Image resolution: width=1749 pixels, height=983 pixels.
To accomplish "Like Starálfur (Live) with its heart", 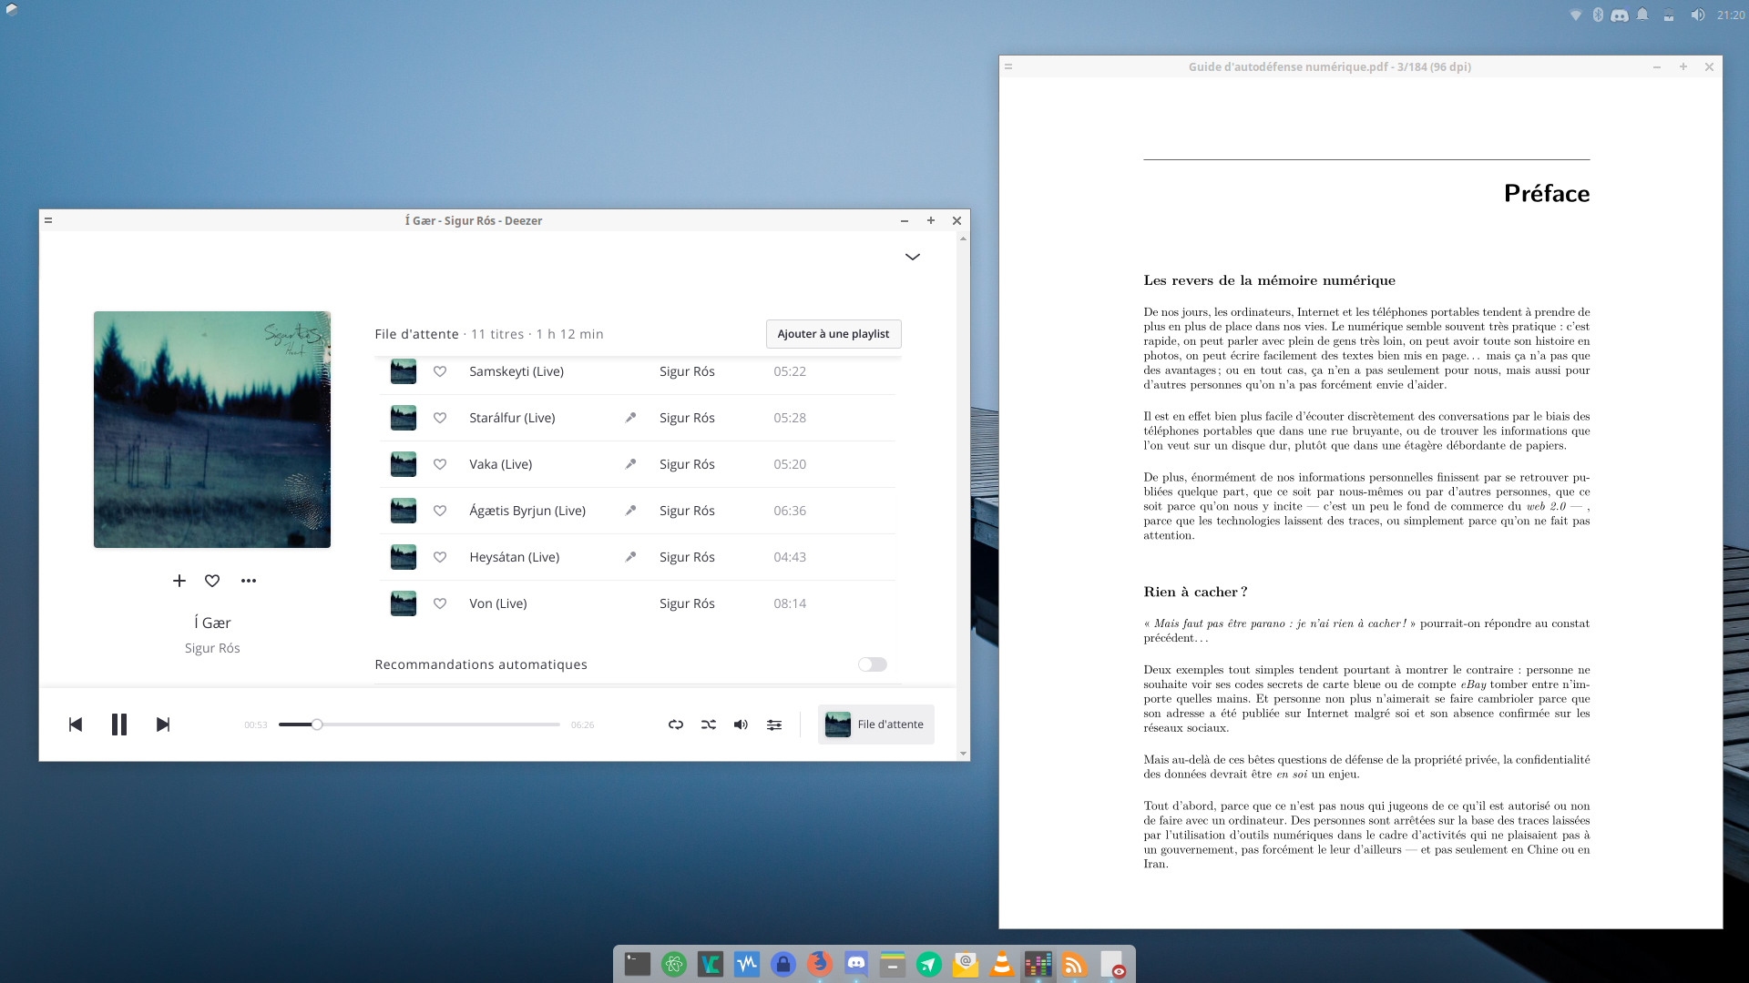I will [440, 418].
